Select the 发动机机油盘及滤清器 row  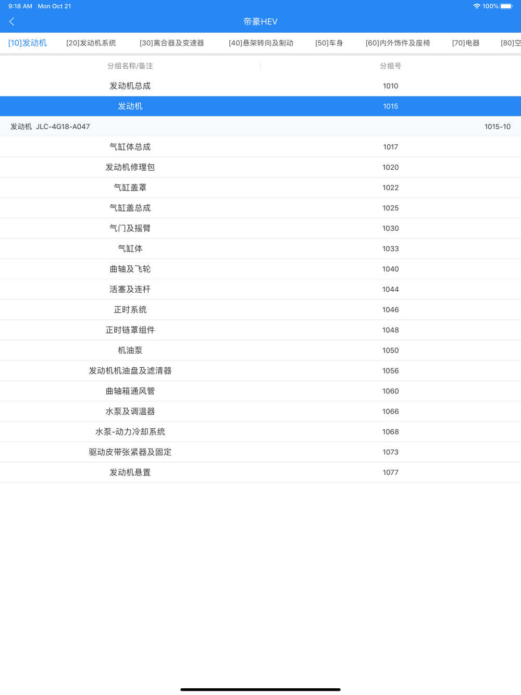260,370
